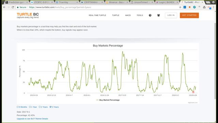
Task: Click Upgrade to see BUY Market Details
Action: (x=32, y=119)
